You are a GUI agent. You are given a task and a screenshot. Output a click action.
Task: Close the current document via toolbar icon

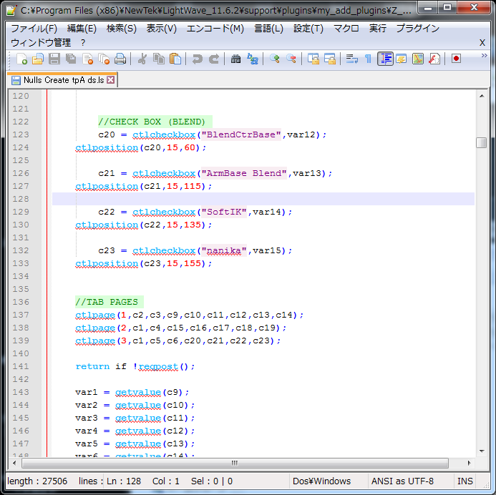pos(87,59)
